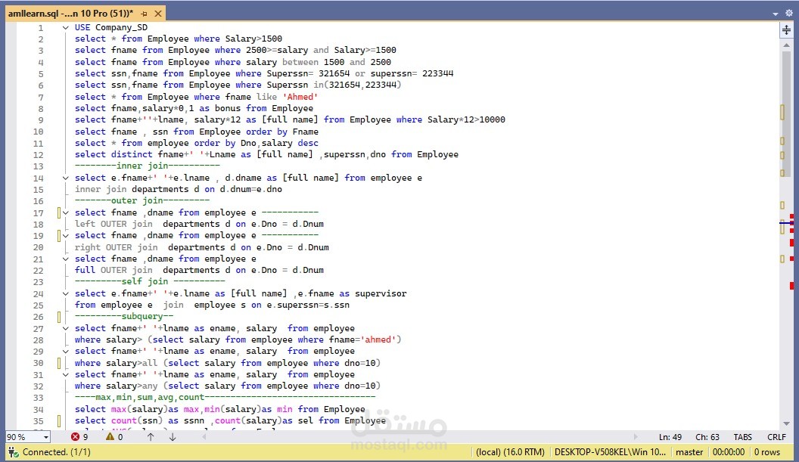Screen dimensions: 799x462
Task: Click the max,min,sum,avg,count comment on line 33
Action: 225,397
